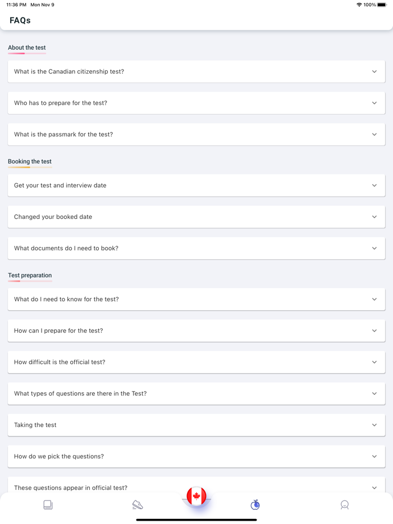Open the study book tab
Screen dimensions: 393x524
[48, 504]
